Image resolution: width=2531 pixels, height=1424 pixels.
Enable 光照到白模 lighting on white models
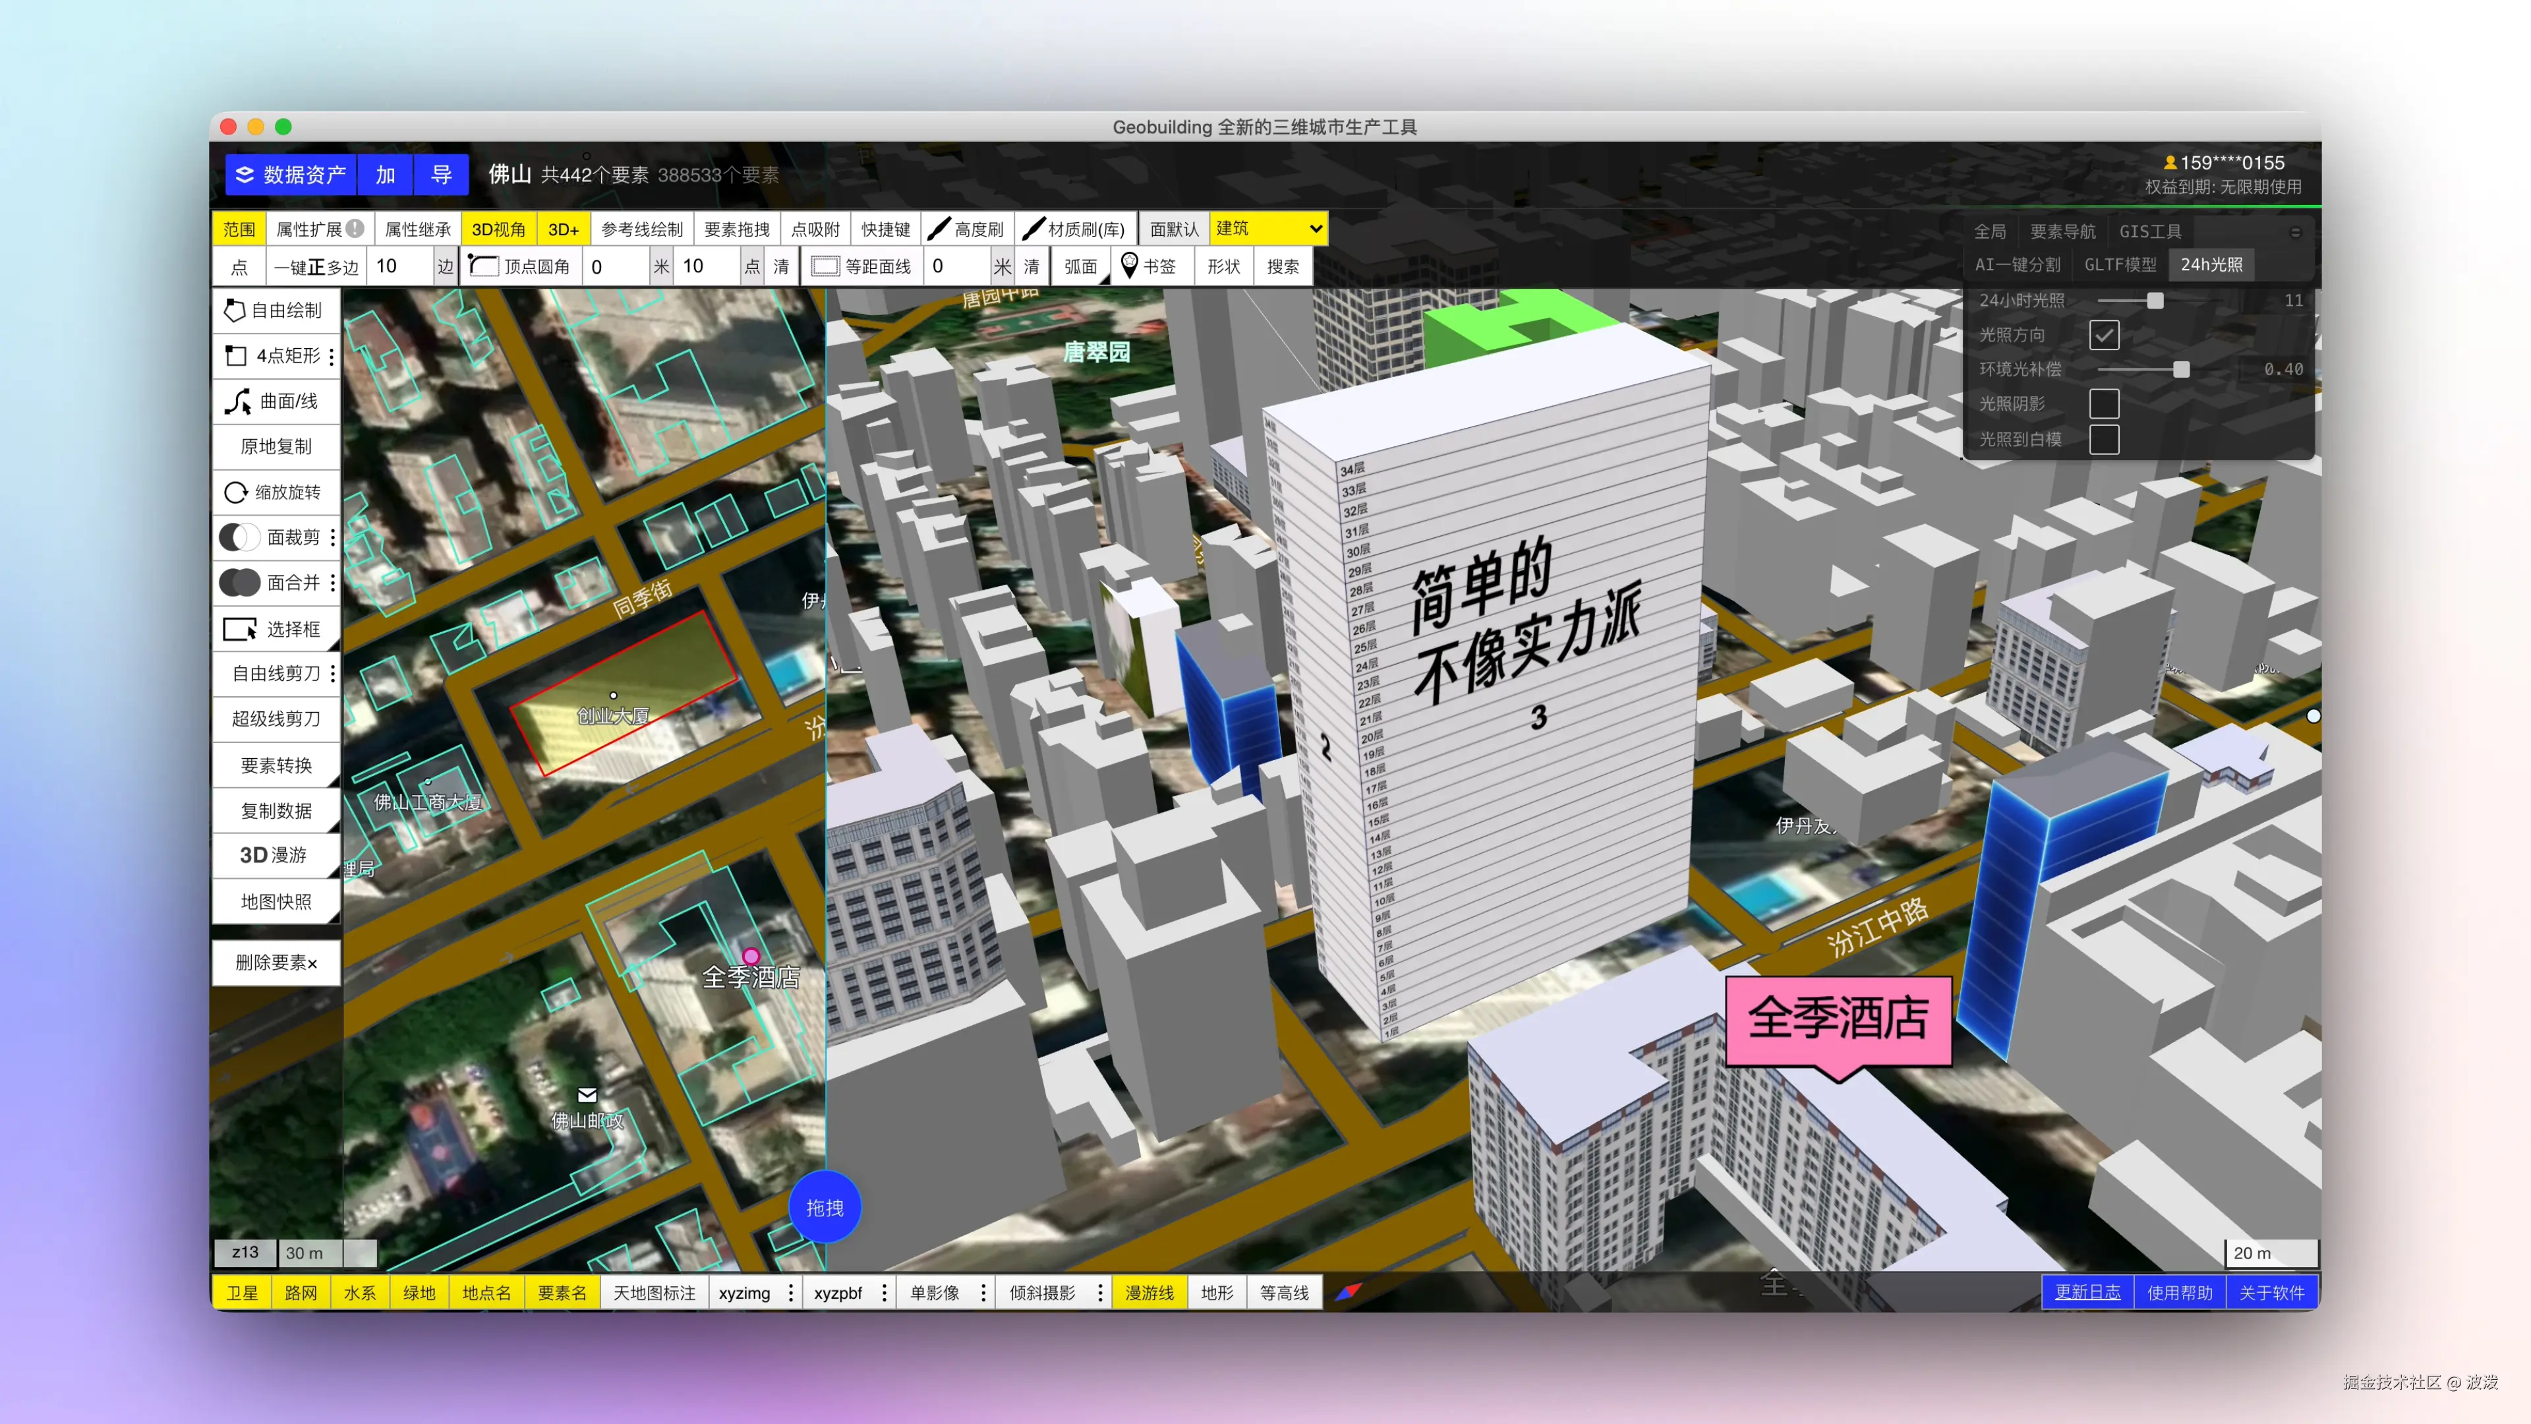click(x=2105, y=439)
